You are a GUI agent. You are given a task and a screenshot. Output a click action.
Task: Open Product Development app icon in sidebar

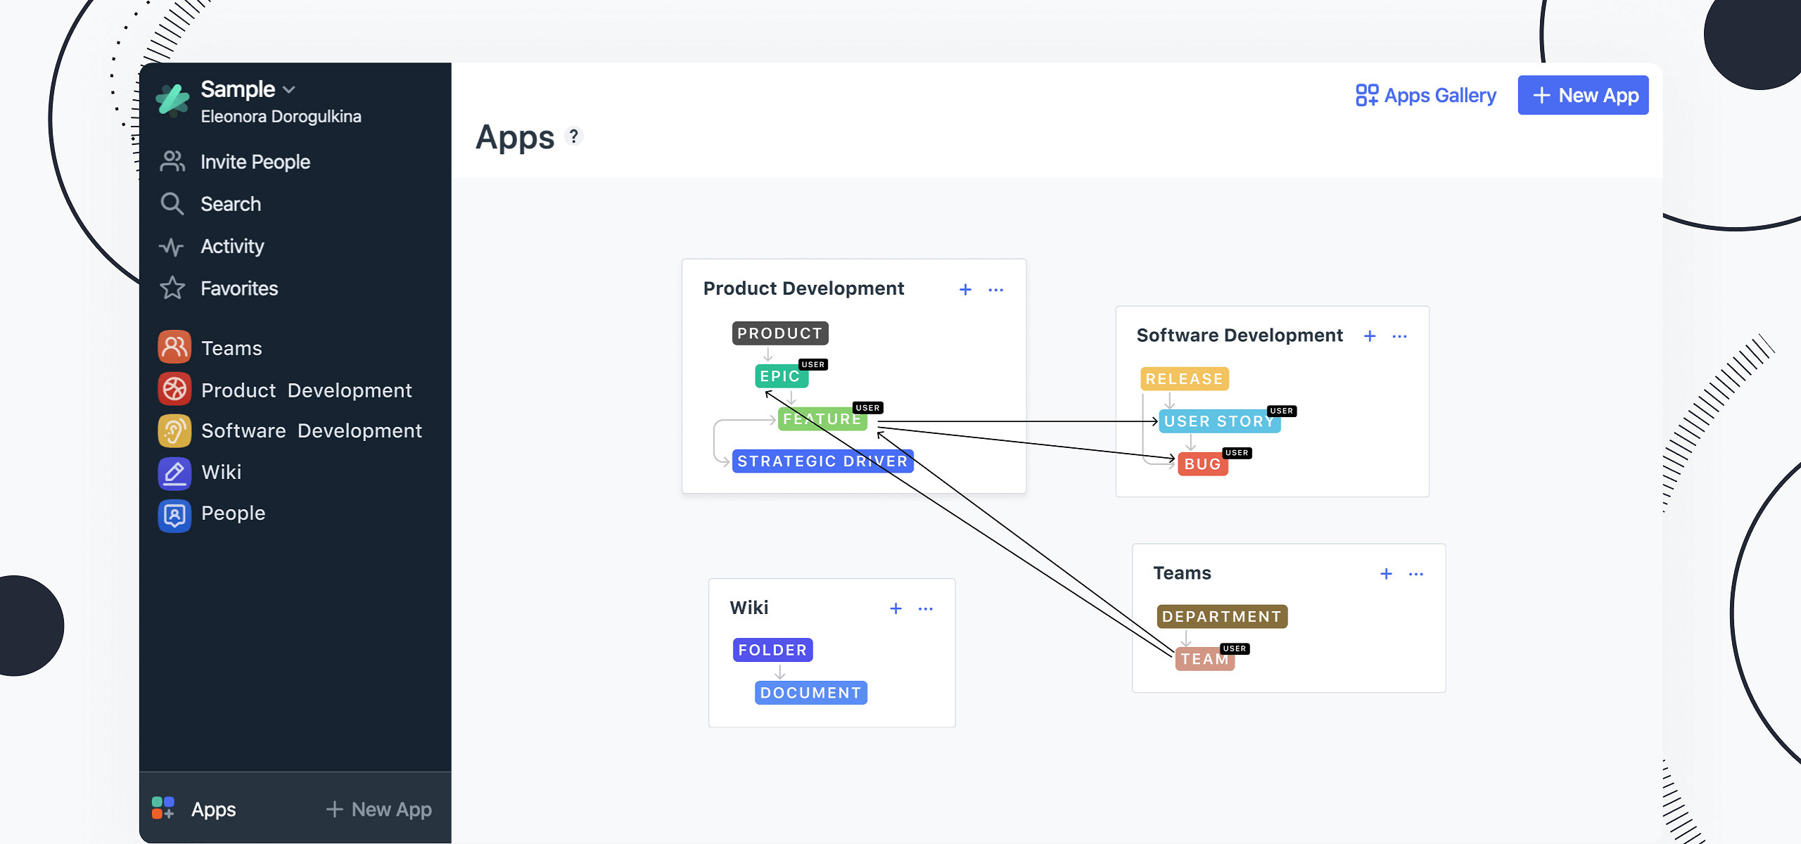coord(174,390)
